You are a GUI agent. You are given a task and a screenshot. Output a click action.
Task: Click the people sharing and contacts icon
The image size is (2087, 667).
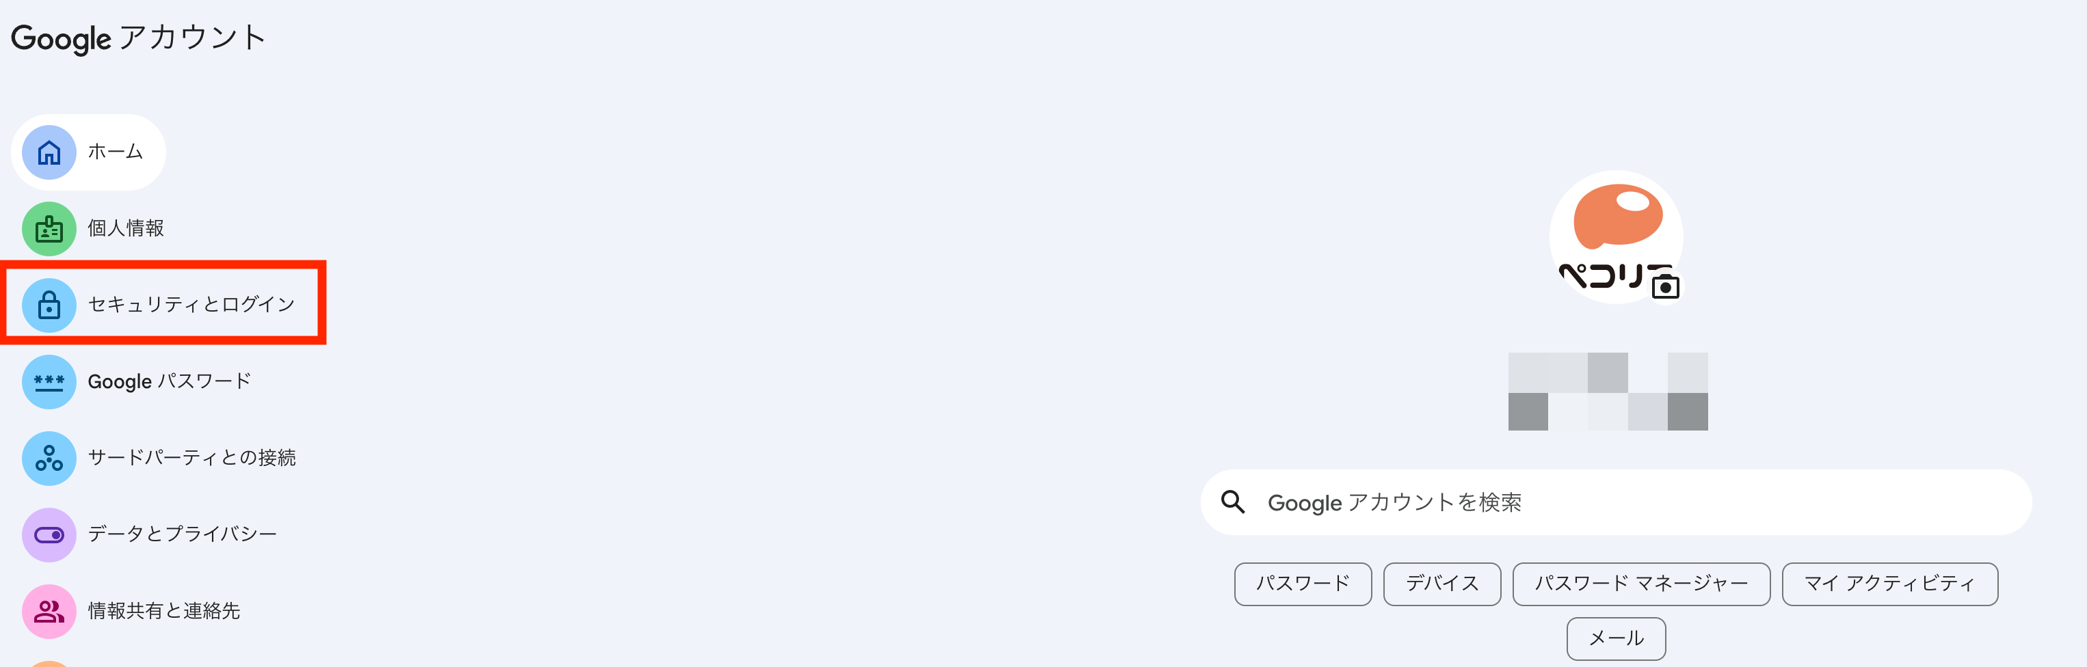49,611
